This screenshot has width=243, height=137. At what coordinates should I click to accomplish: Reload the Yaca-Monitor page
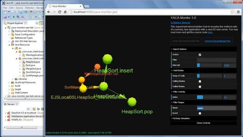coord(60,12)
